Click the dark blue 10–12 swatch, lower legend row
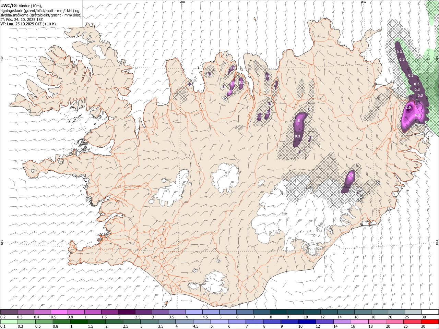Viewport: 439px width, 329px height. pos(307,321)
